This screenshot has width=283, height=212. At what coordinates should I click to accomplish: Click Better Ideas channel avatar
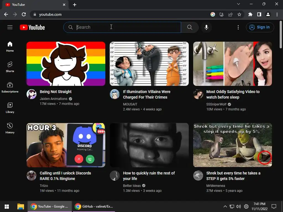115,176
